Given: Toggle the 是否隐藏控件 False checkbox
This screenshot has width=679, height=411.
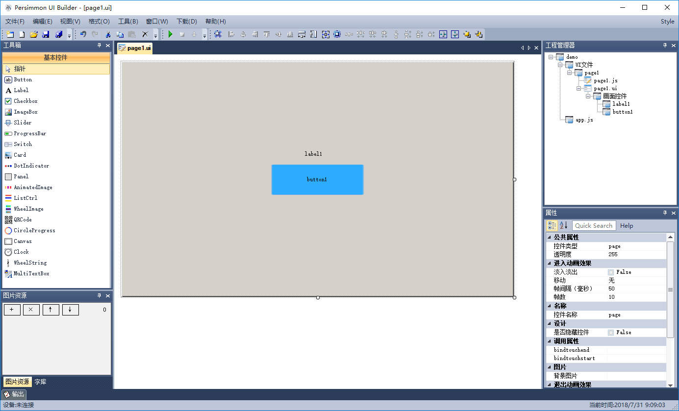Looking at the screenshot, I should [611, 332].
